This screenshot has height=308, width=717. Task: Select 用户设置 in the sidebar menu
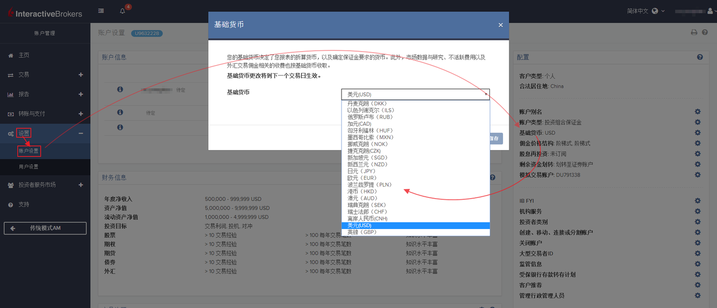30,167
